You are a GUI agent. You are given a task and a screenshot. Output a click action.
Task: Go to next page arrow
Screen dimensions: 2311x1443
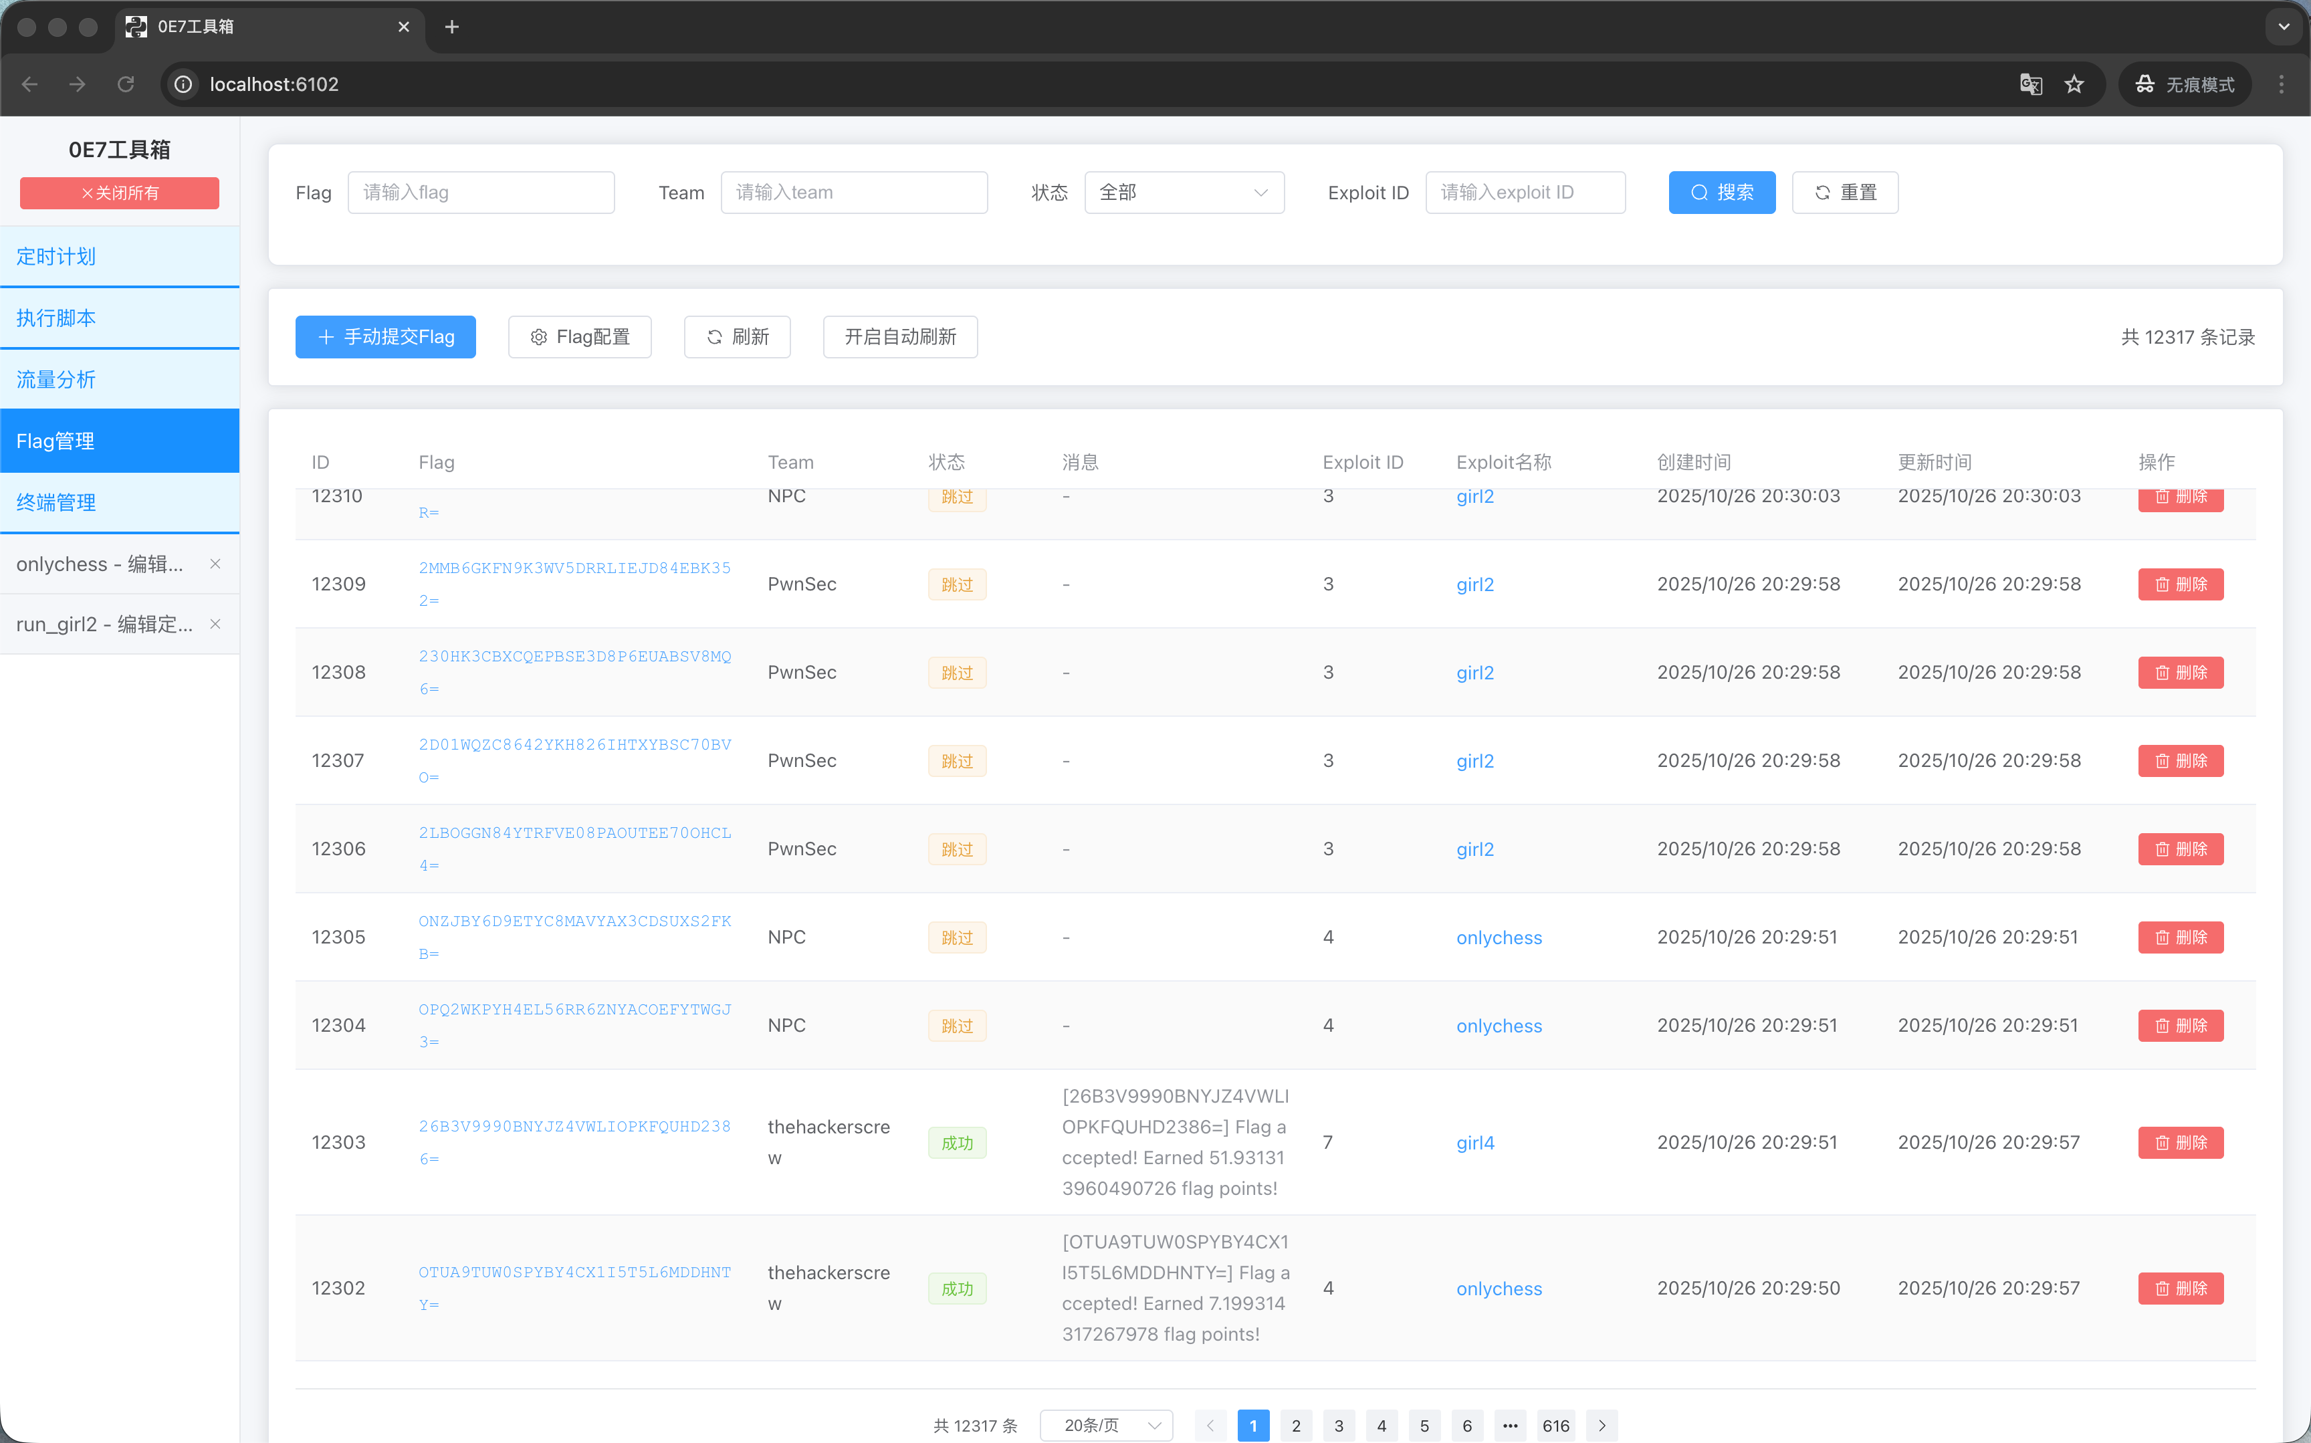pyautogui.click(x=1602, y=1425)
